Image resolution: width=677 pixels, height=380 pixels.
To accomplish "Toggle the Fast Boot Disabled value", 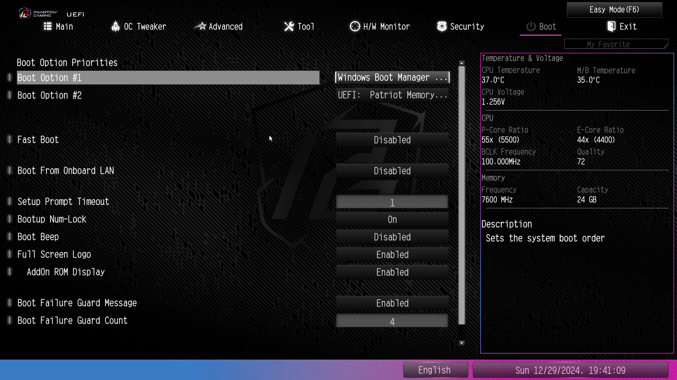I will pos(392,140).
